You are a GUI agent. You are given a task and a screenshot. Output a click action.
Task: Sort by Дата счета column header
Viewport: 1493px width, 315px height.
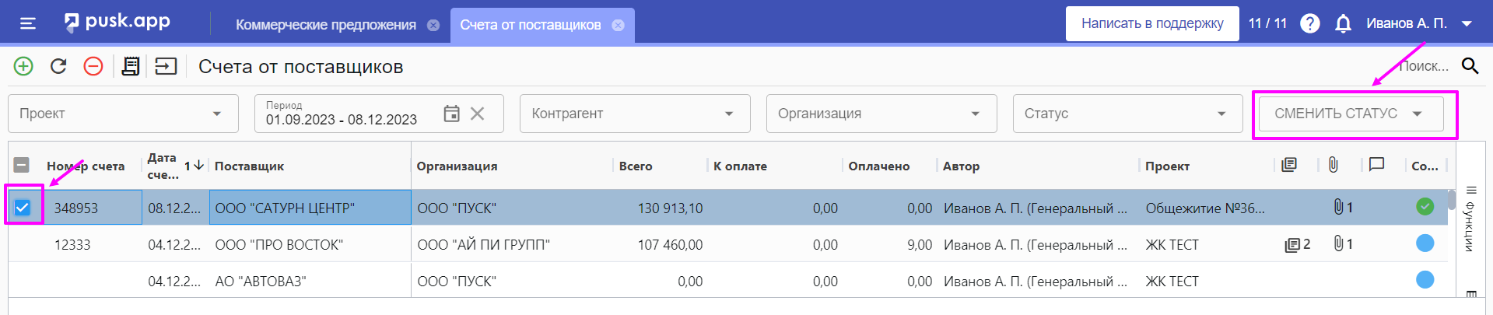point(162,166)
